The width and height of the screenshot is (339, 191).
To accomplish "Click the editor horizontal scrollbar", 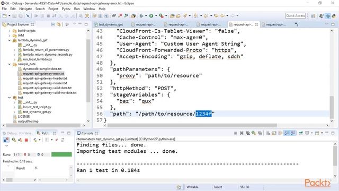I will [x=192, y=125].
